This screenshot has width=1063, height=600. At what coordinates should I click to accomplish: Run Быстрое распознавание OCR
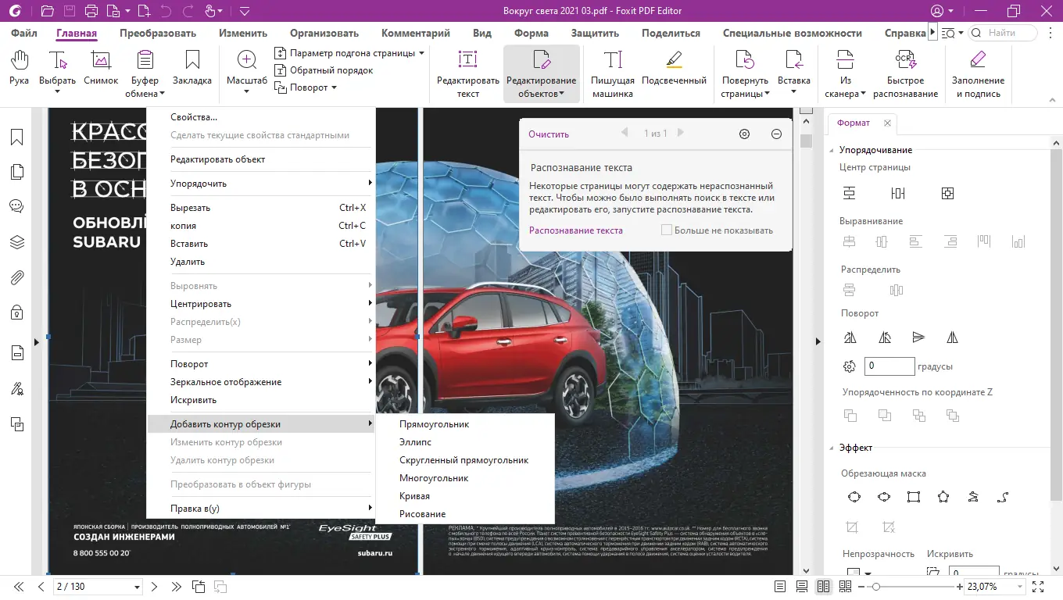click(905, 74)
